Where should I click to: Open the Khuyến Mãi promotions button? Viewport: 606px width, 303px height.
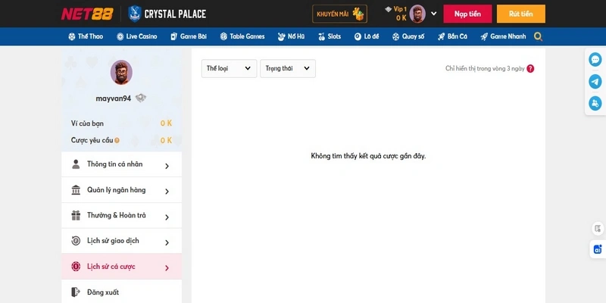[x=339, y=14]
